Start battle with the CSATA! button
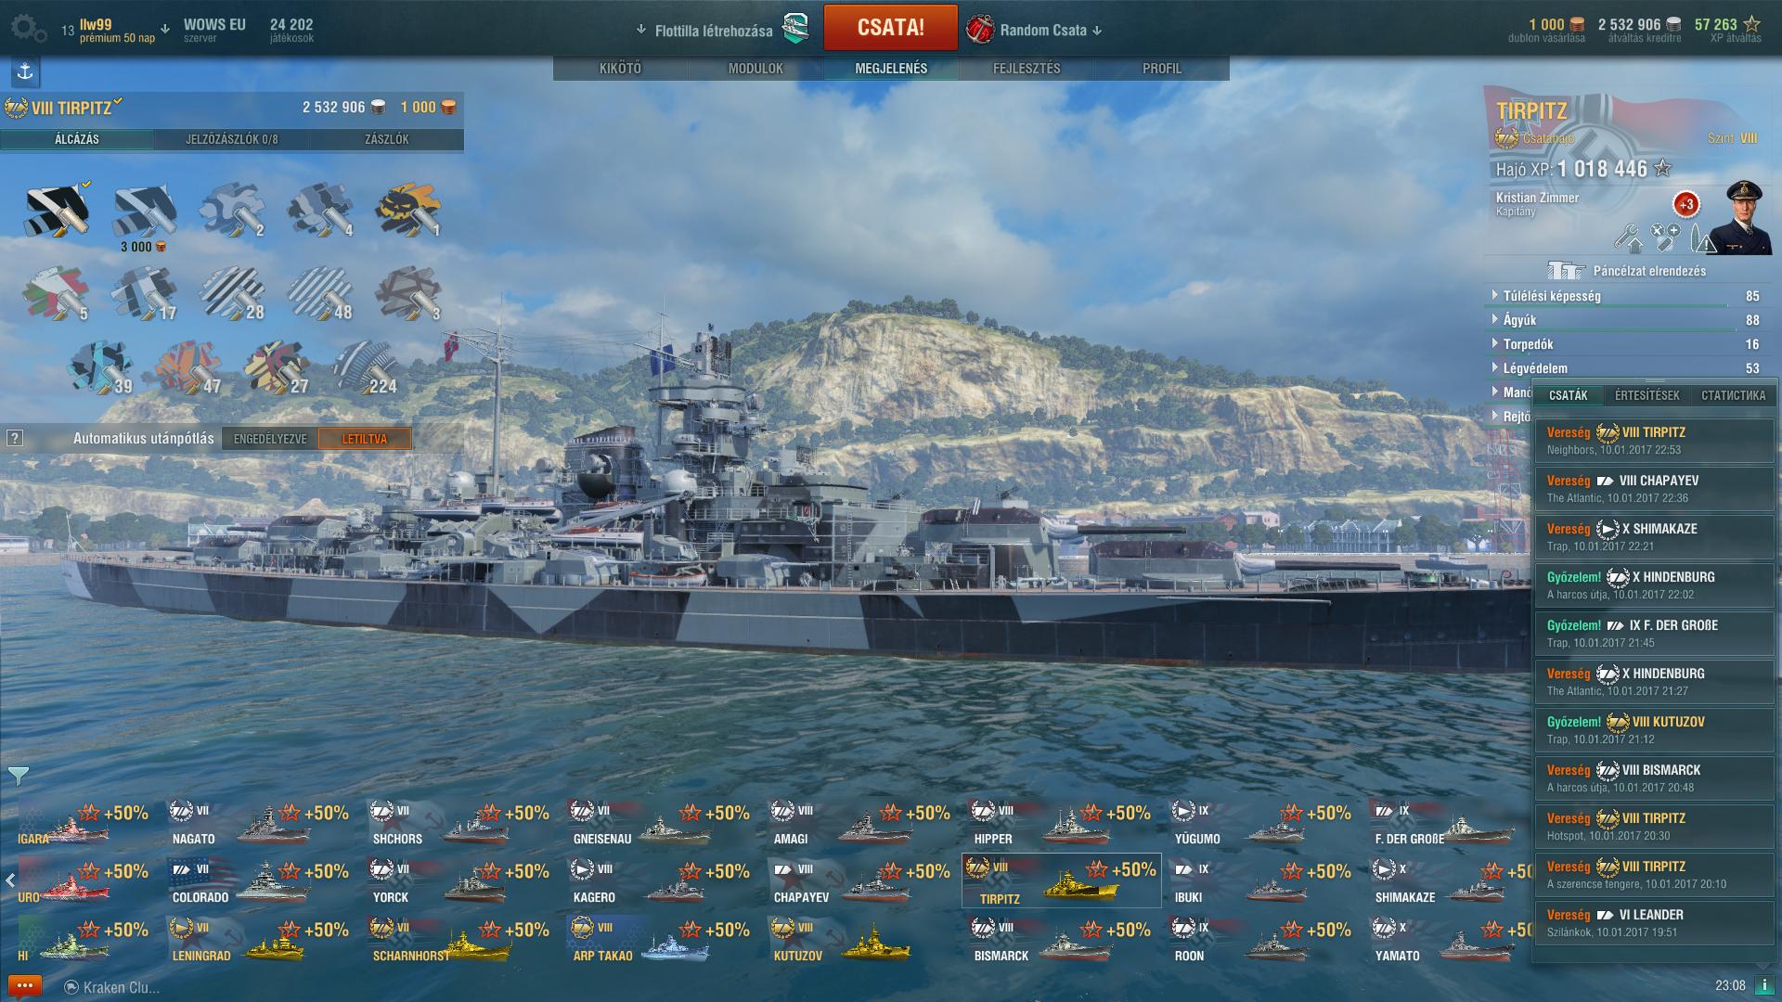Viewport: 1782px width, 1002px height. [890, 27]
